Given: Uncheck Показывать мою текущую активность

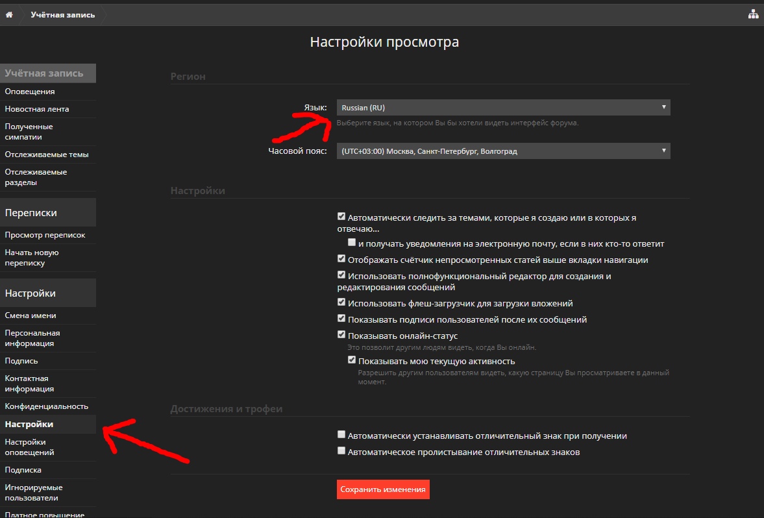Looking at the screenshot, I should [x=352, y=360].
